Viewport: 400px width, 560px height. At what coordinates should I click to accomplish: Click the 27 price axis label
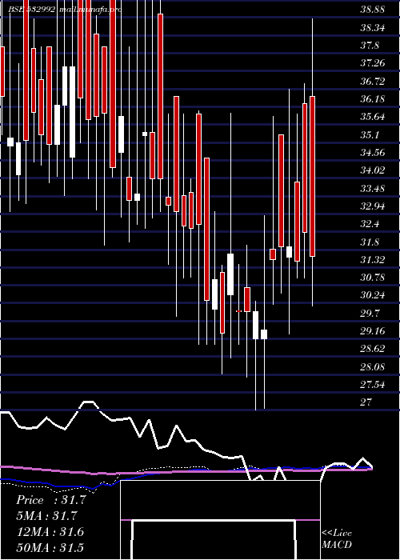coord(366,402)
